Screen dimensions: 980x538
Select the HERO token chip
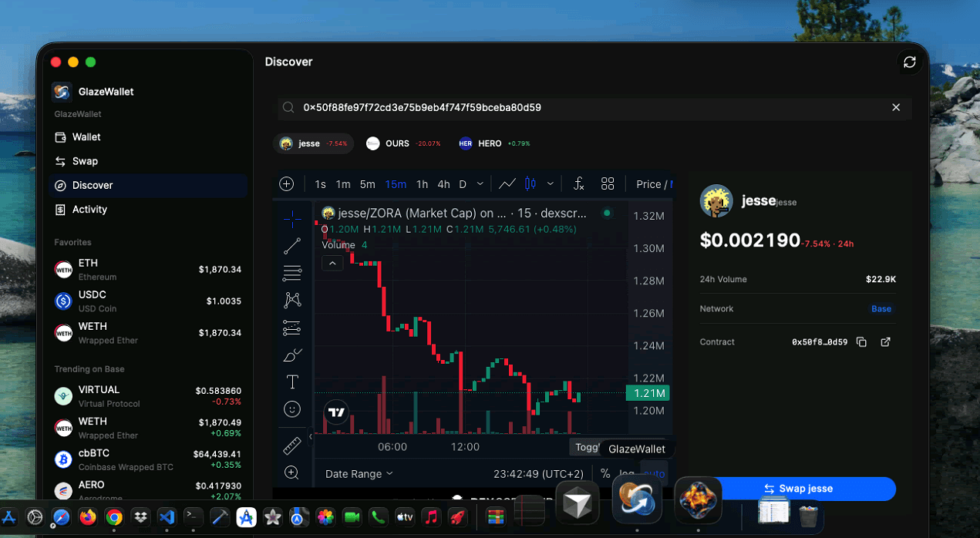click(494, 143)
